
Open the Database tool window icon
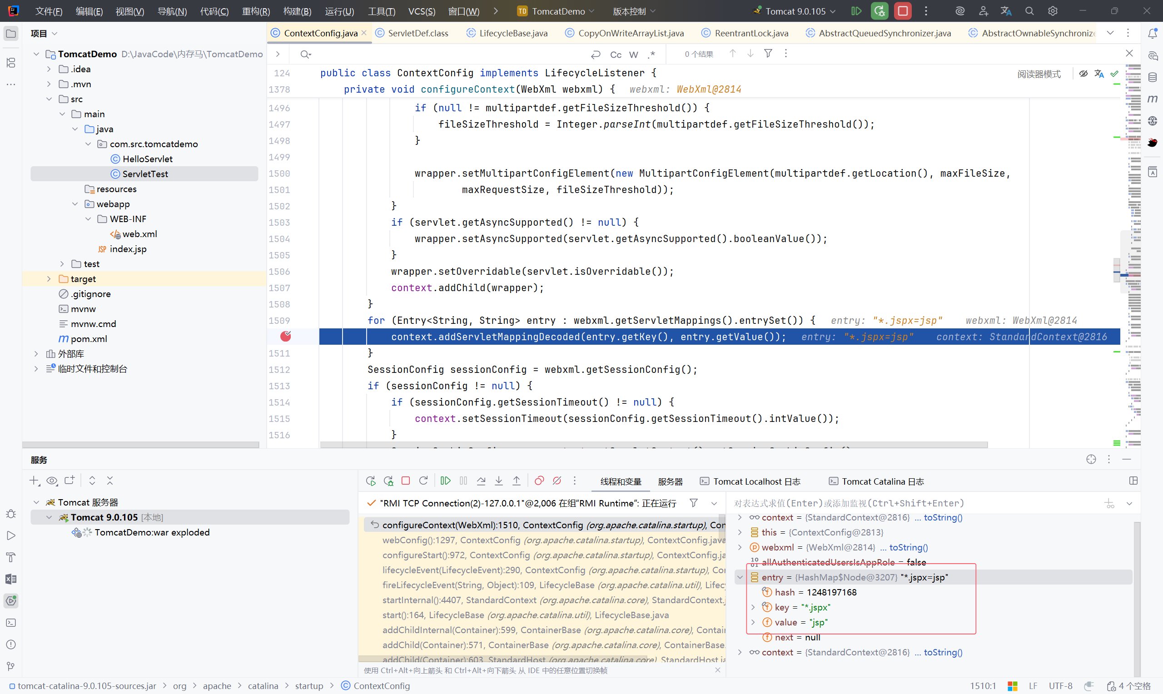pyautogui.click(x=1152, y=77)
